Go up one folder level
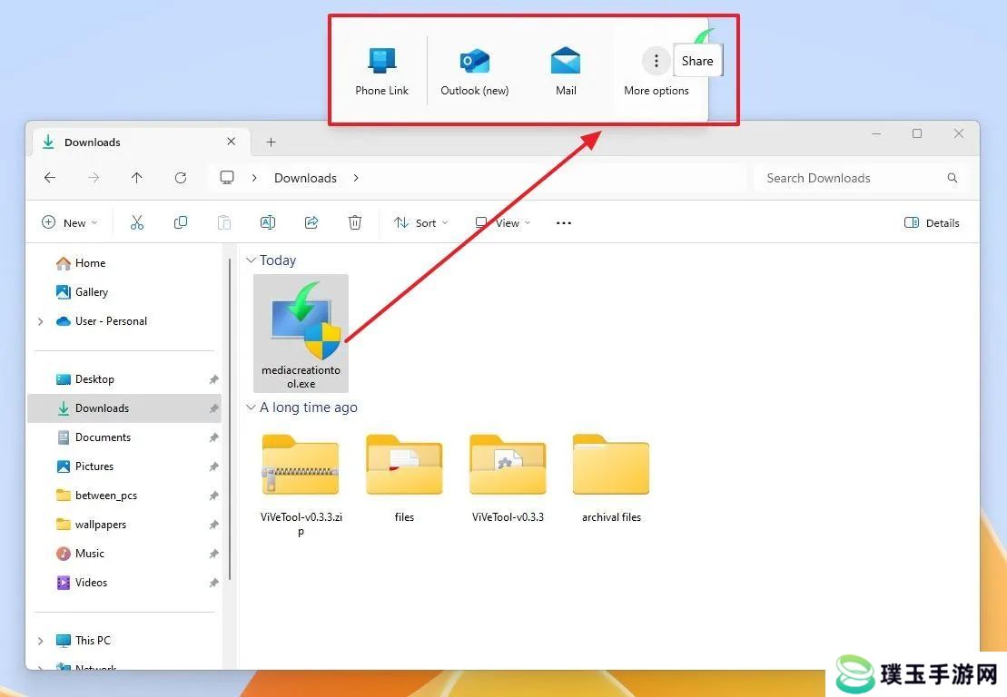 tap(137, 178)
